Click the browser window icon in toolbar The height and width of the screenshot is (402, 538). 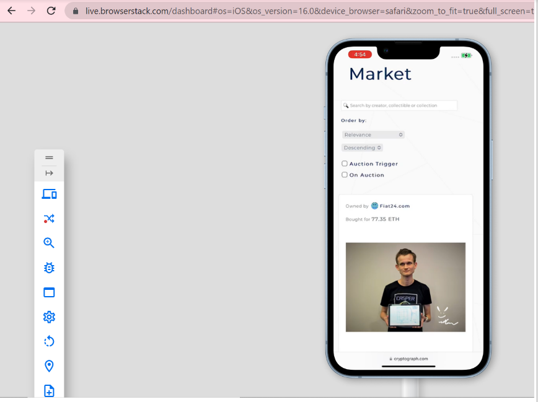[x=49, y=292]
